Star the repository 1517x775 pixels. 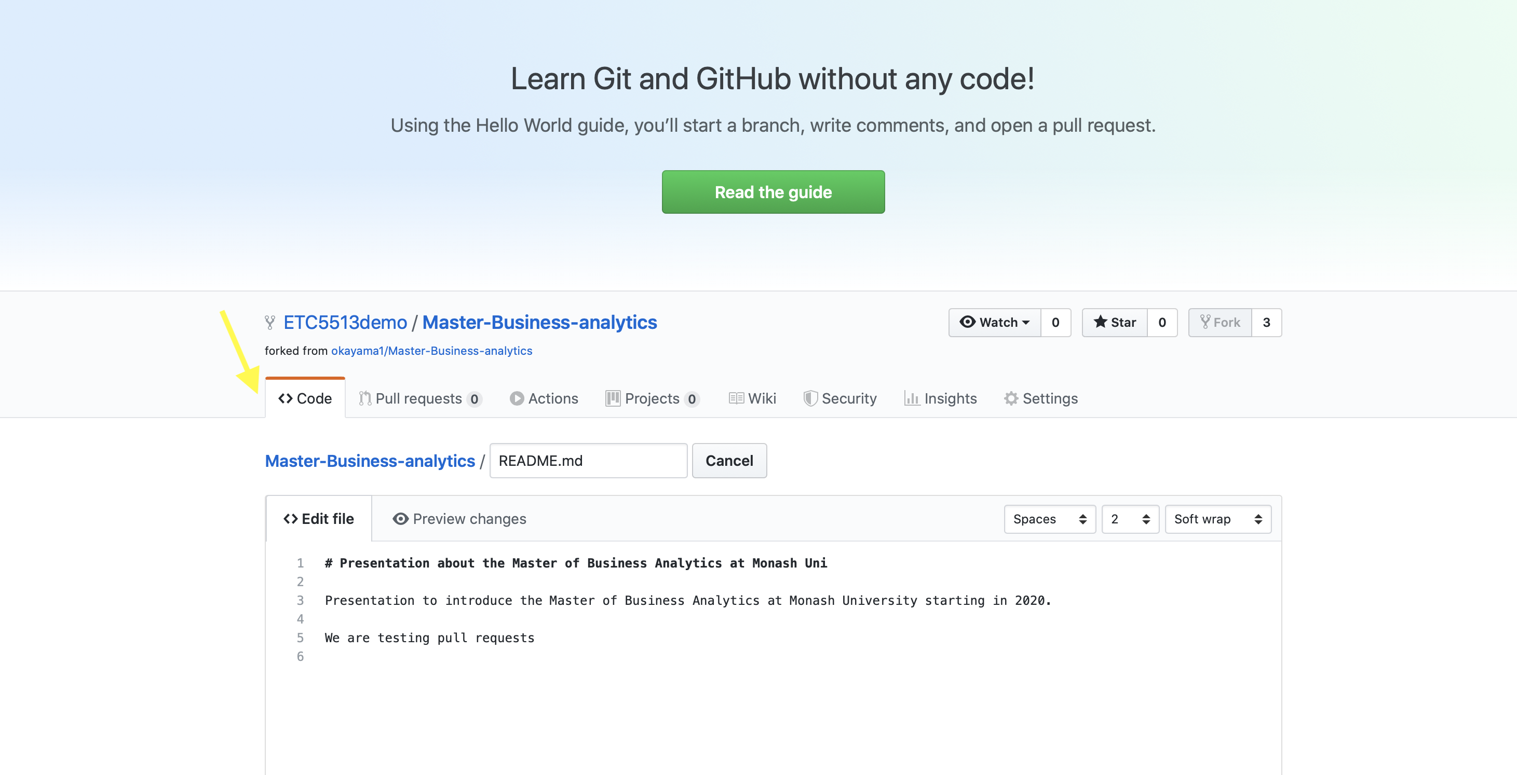[x=1114, y=323]
